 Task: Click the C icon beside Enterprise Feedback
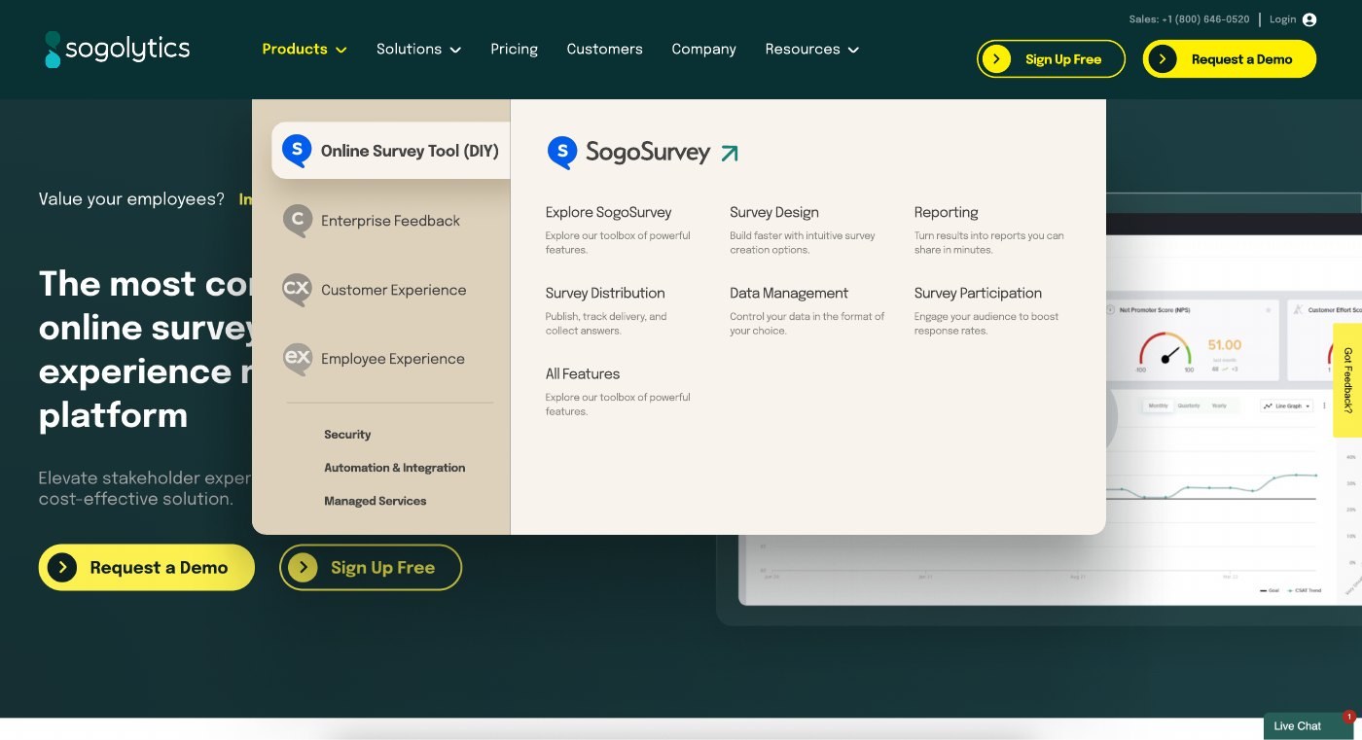(297, 221)
